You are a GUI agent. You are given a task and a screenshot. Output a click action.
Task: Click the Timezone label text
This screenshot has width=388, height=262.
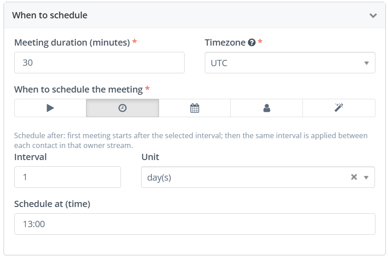pyautogui.click(x=225, y=42)
